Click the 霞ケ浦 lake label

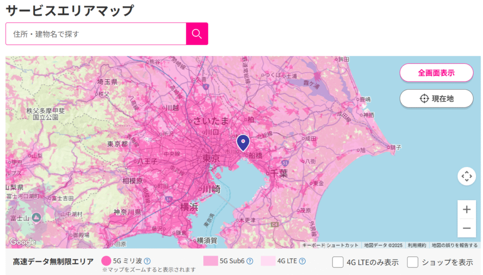pos(311,84)
